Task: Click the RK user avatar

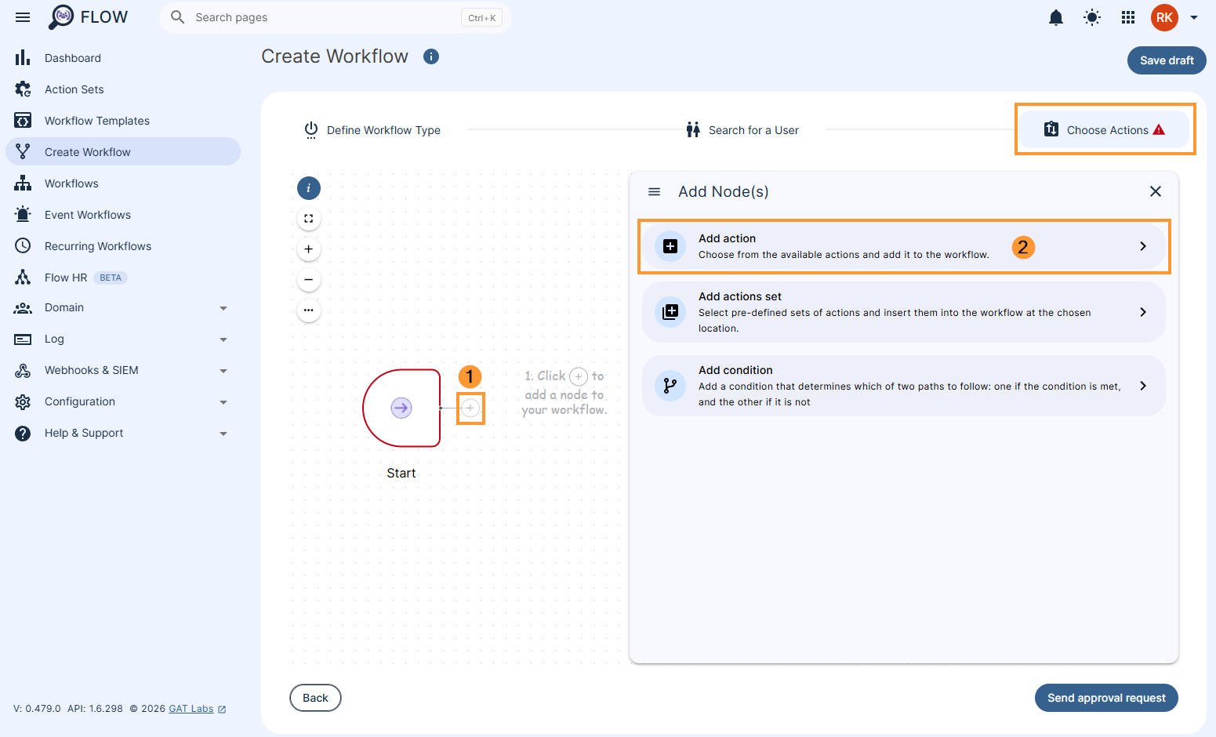Action: 1164,17
